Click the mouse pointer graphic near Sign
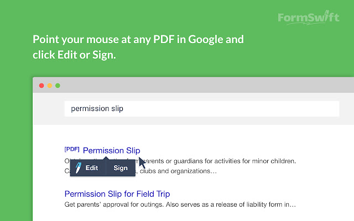 [x=142, y=163]
